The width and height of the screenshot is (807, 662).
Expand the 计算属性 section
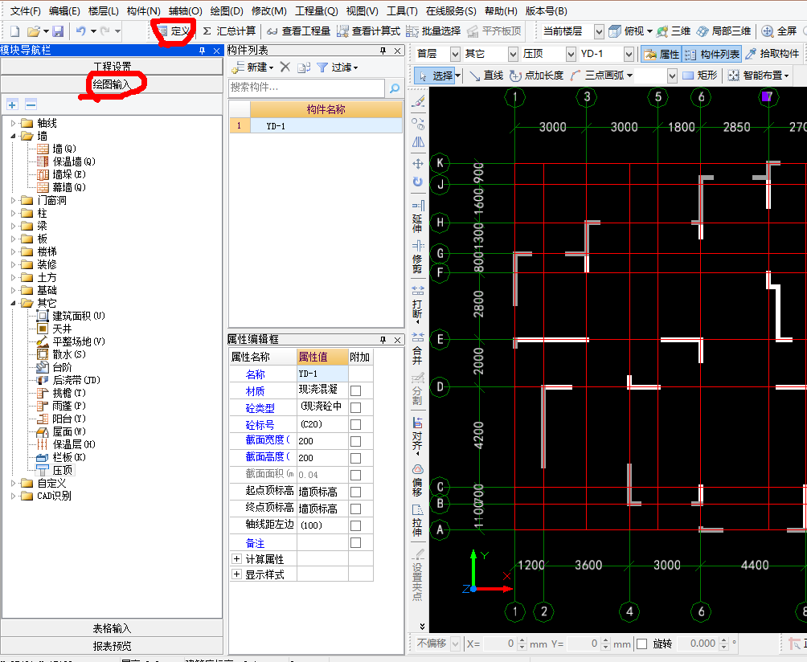point(237,558)
